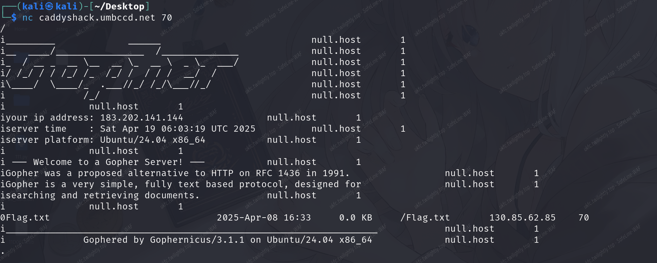Select the /Flag.txt selector path

pyautogui.click(x=425, y=218)
